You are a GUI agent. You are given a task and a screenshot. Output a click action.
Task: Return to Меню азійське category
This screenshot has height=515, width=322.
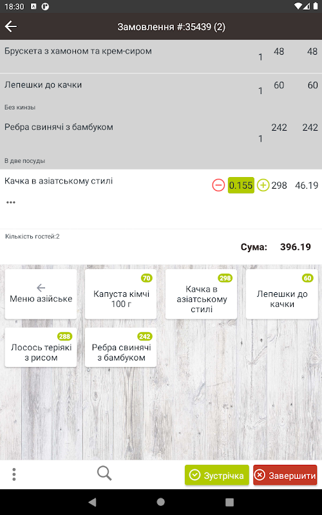click(x=41, y=294)
